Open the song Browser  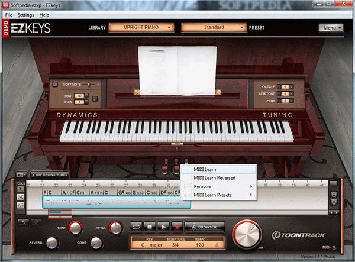coord(205,227)
